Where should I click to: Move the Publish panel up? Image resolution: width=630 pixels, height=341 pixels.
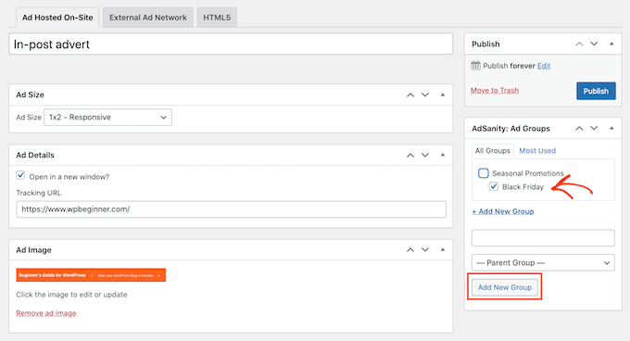click(x=579, y=44)
